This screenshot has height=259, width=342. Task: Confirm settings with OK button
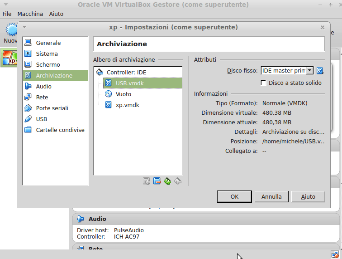pos(234,197)
